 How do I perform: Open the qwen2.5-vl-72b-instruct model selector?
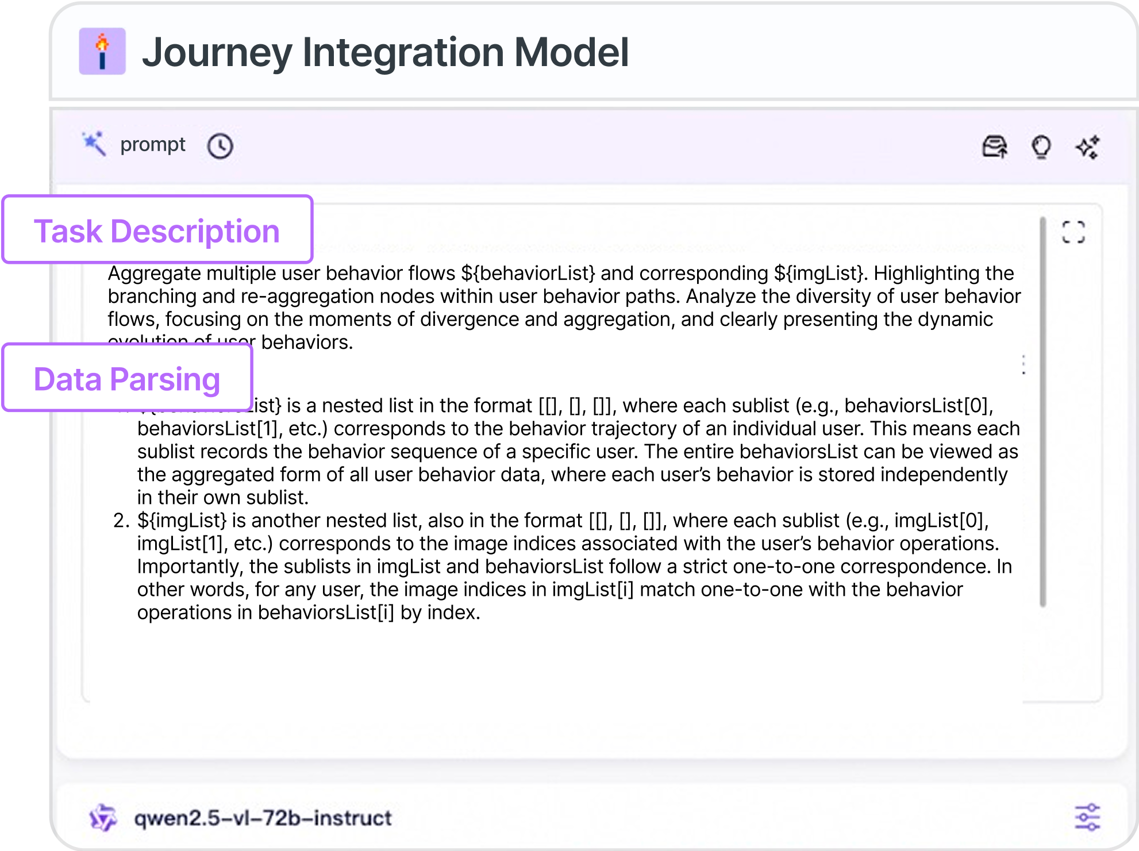(x=263, y=818)
